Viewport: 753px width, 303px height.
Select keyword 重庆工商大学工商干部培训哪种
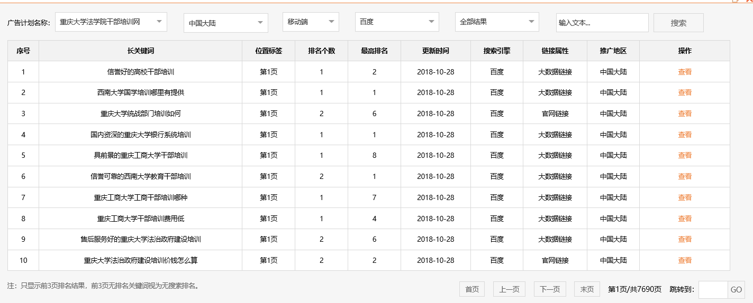(x=141, y=197)
